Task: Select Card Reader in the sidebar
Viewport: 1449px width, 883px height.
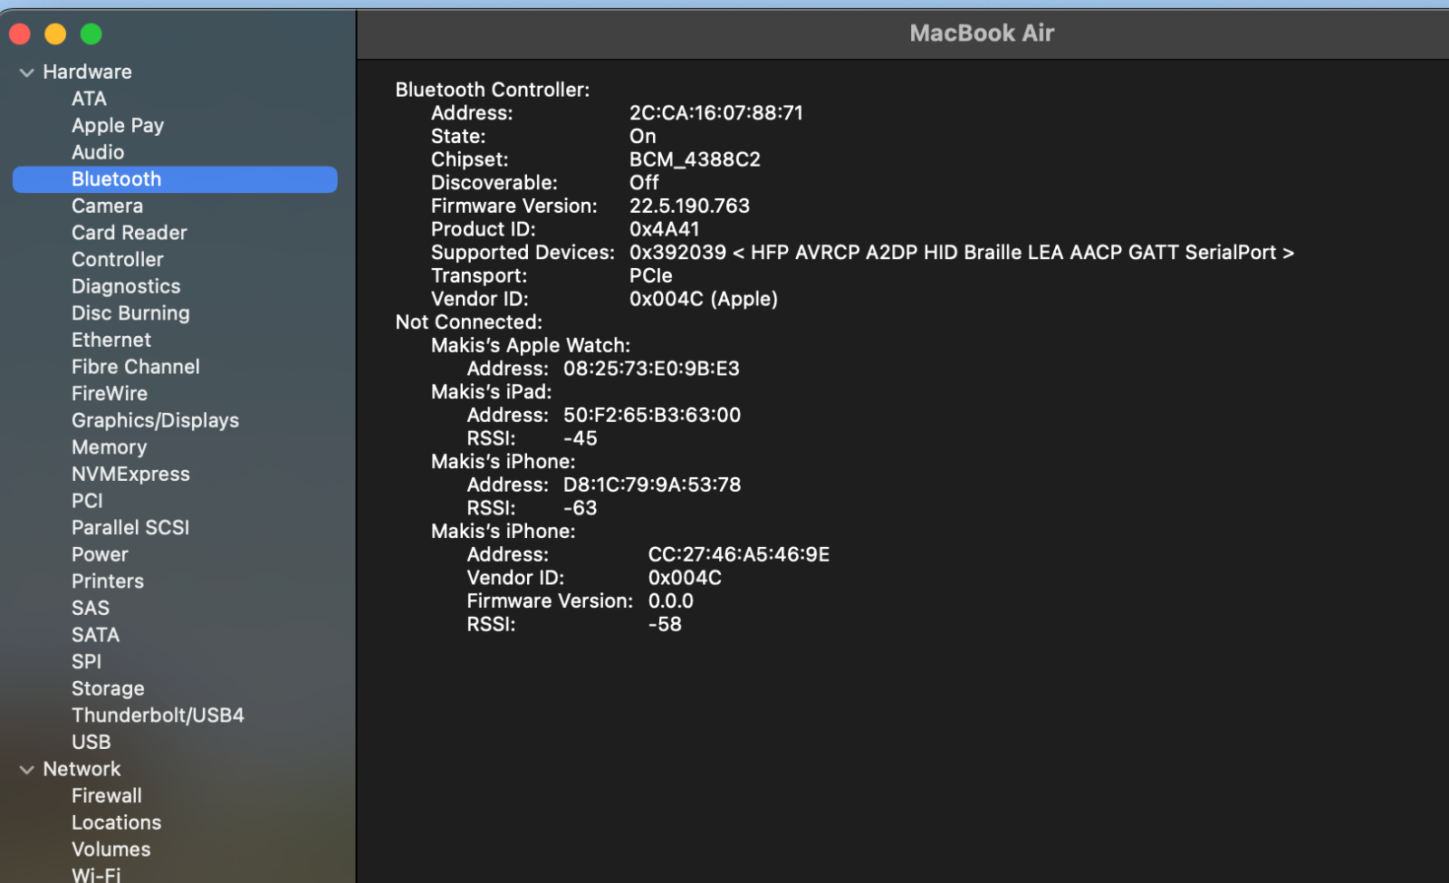Action: 130,233
